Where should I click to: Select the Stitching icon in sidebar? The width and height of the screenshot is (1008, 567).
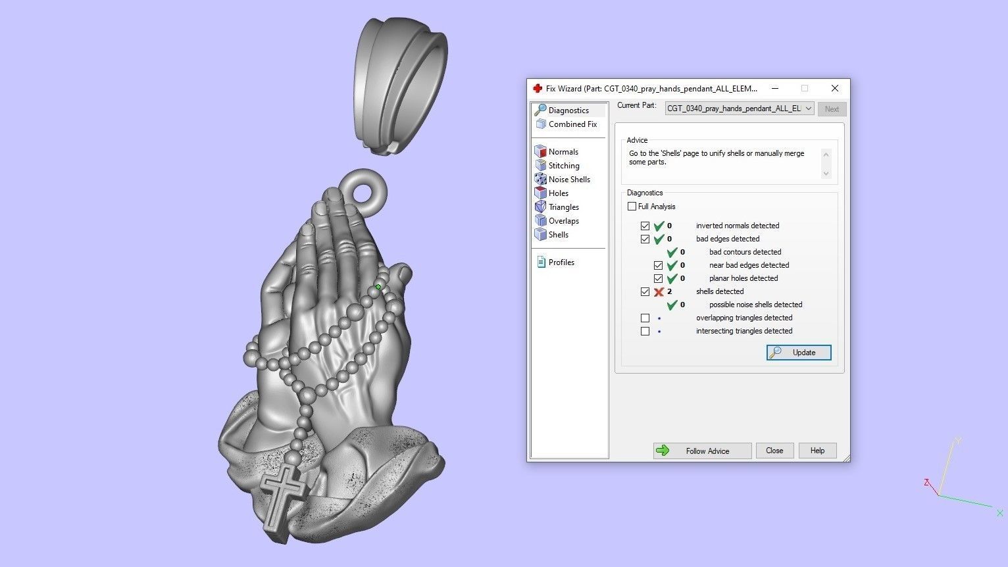tap(541, 166)
